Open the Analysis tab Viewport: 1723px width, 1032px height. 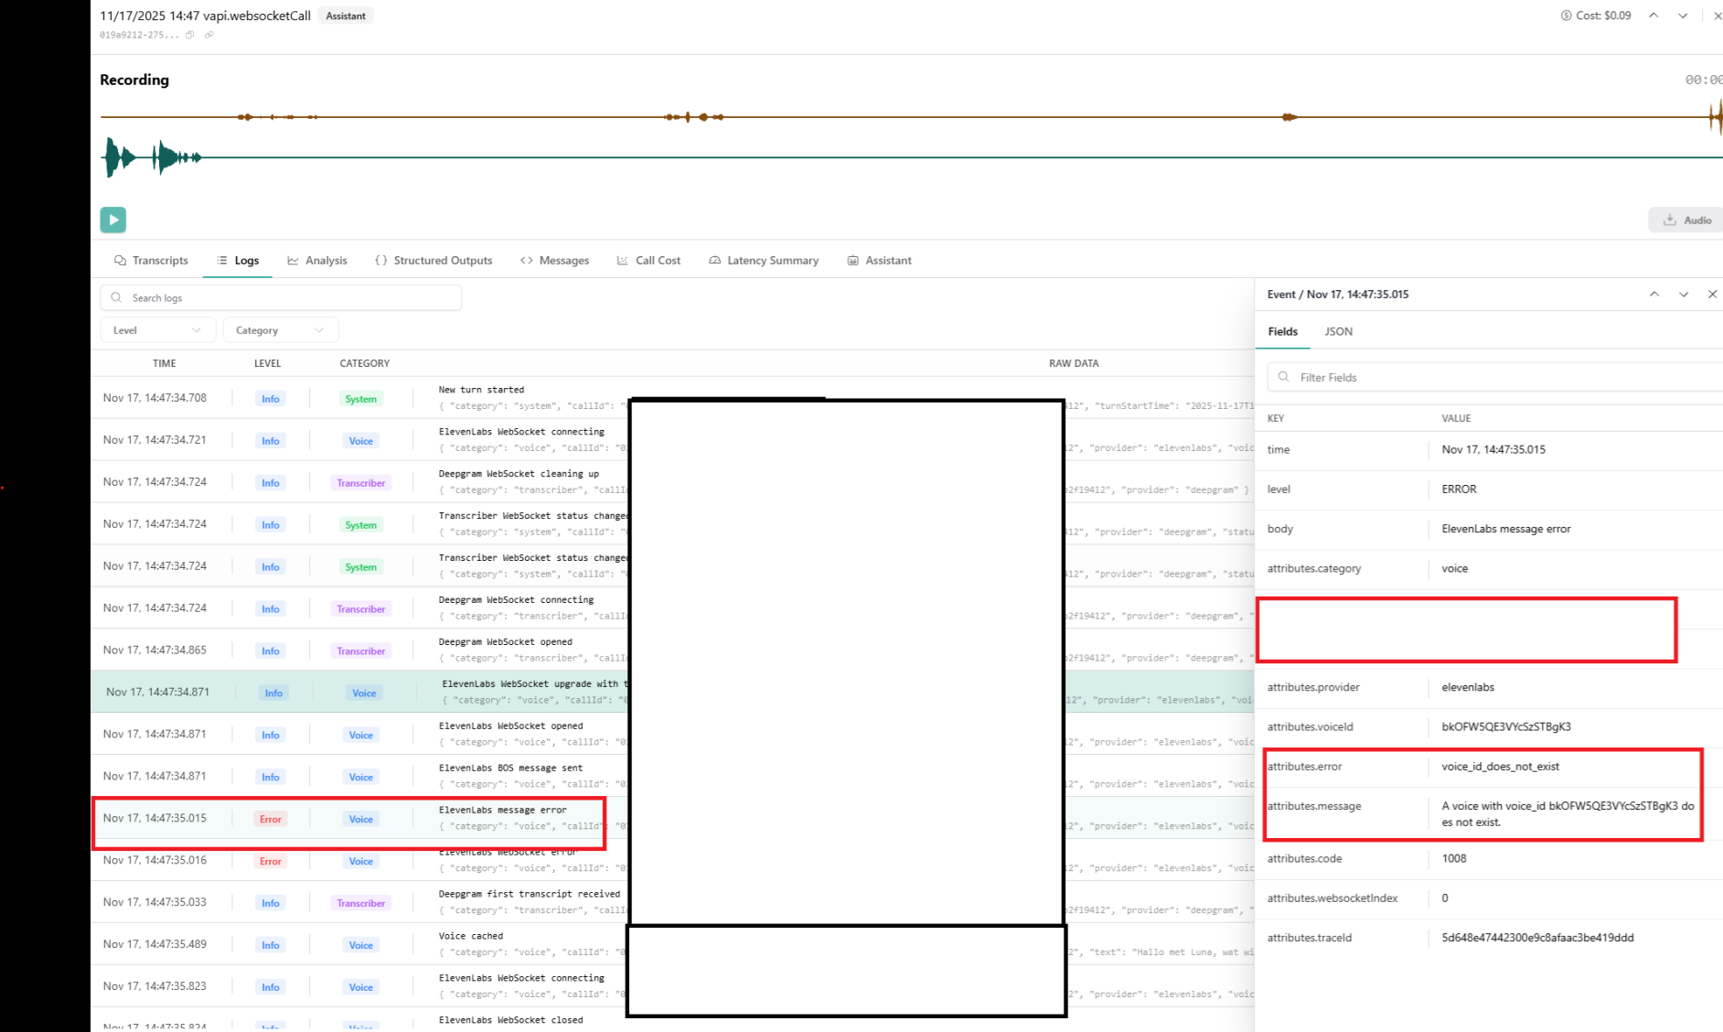[x=317, y=261]
